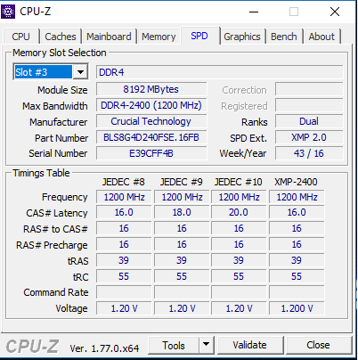Click the XMP-2400 tRC value 55
358x360 pixels.
point(297,276)
